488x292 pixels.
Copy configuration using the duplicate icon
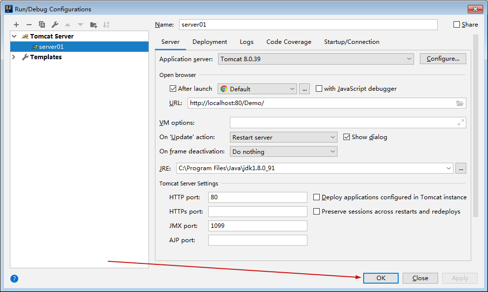tap(42, 25)
